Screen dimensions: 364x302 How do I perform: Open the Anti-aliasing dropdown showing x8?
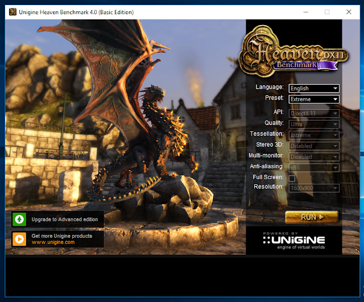tap(314, 168)
